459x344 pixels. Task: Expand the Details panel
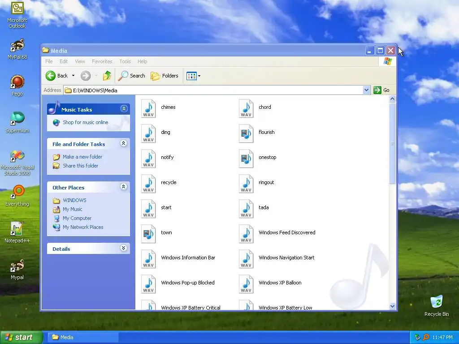(x=124, y=248)
